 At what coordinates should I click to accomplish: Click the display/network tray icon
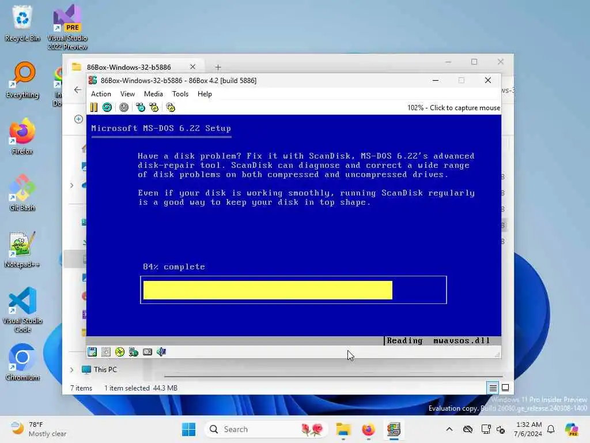pyautogui.click(x=486, y=429)
